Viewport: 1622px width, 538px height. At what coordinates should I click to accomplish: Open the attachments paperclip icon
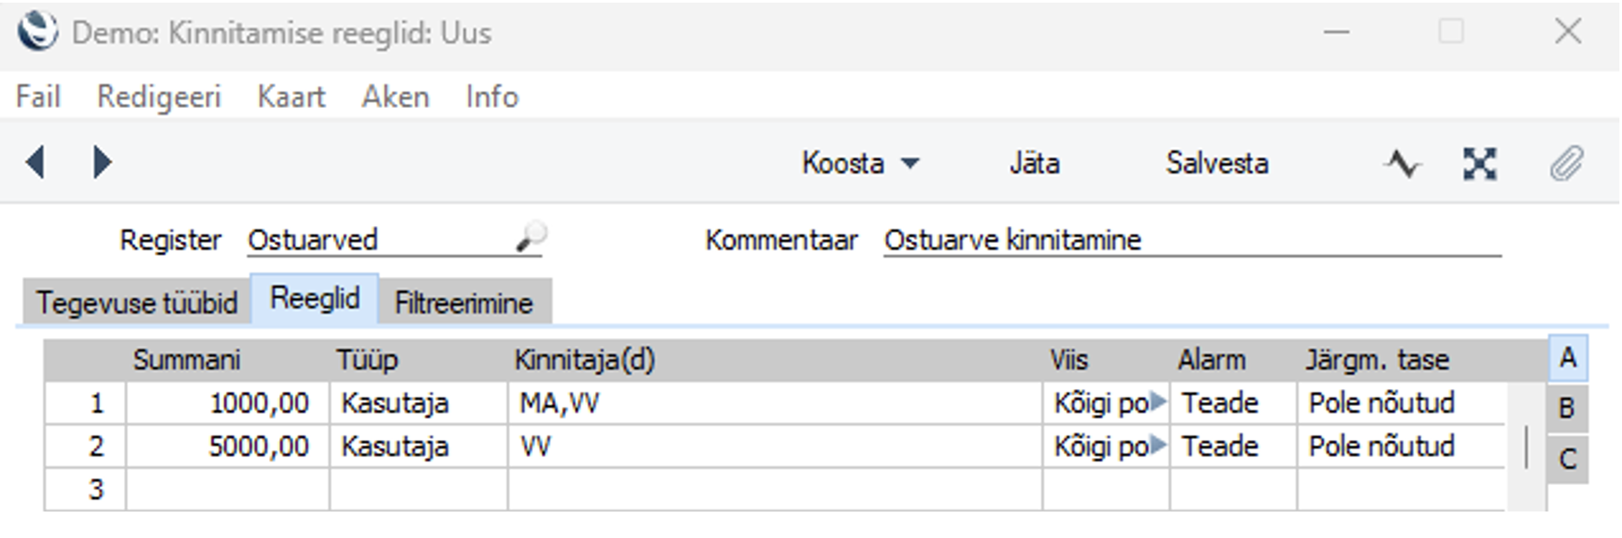[x=1567, y=164]
